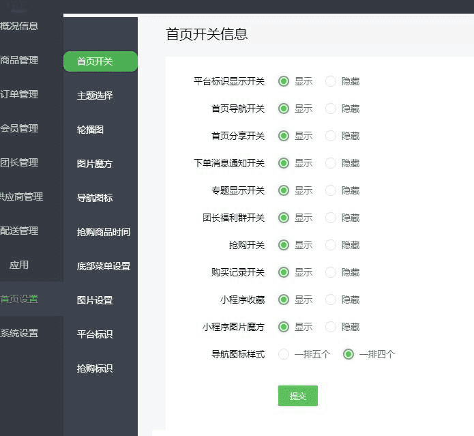Open 系统设置 in sidebar
The image size is (474, 436).
[x=19, y=333]
